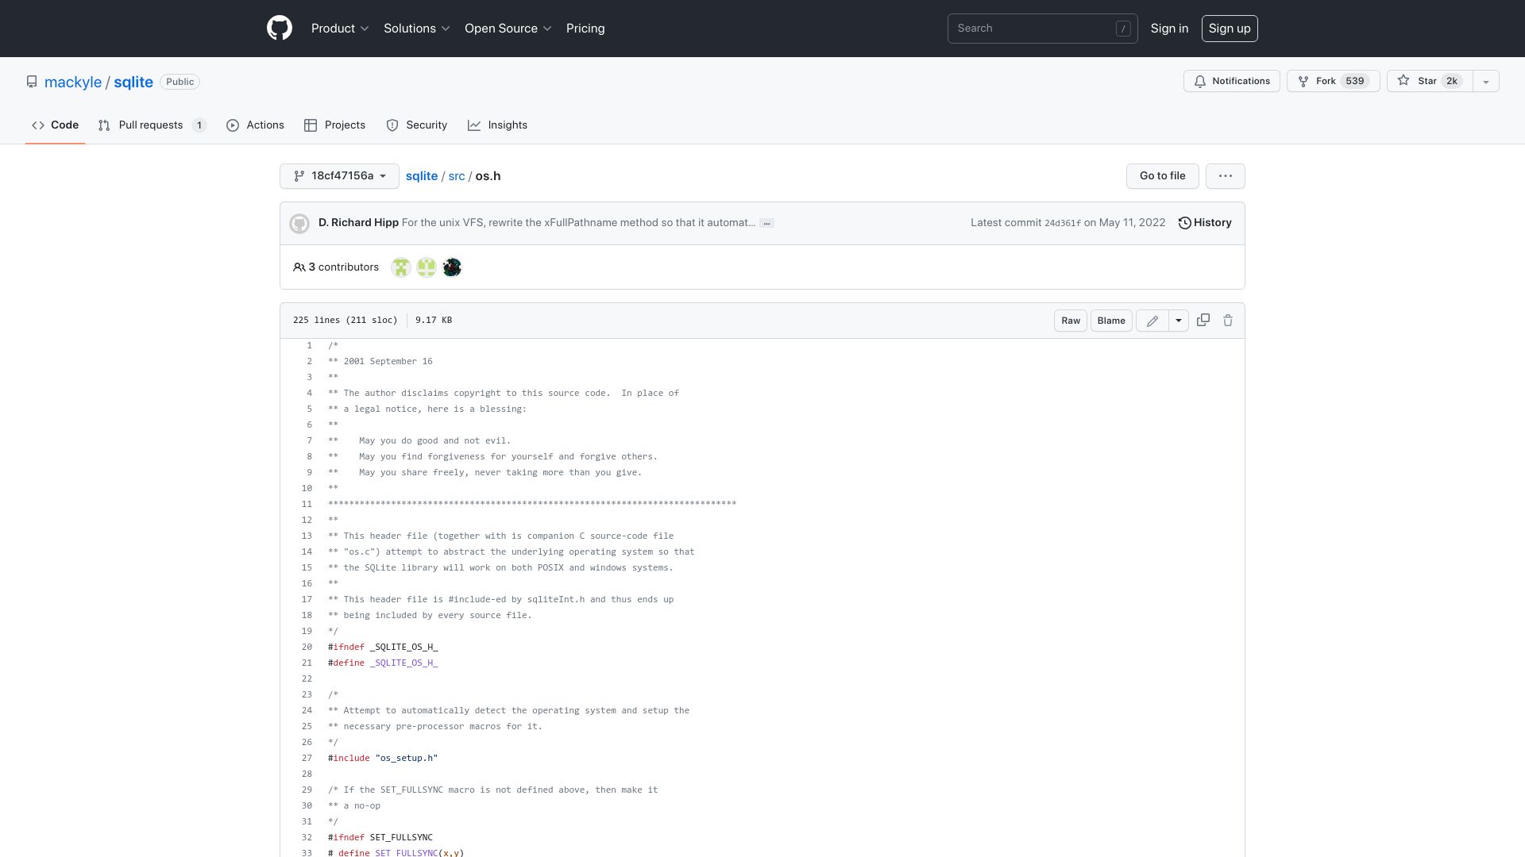Expand the Product menu
Image resolution: width=1525 pixels, height=857 pixels.
[340, 29]
